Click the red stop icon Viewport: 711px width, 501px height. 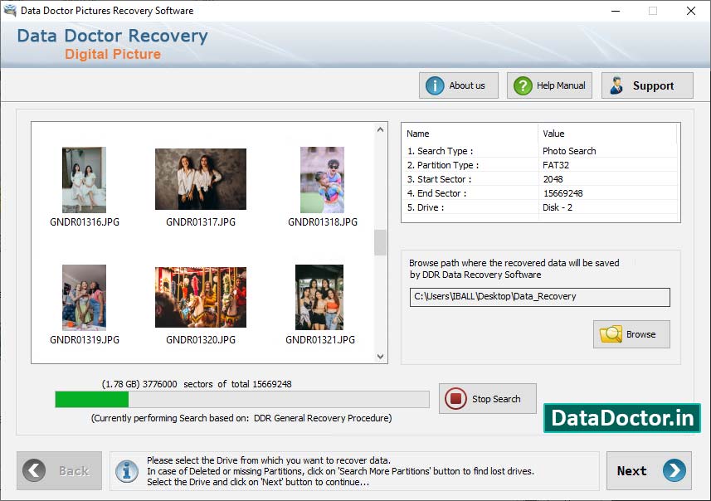[455, 399]
